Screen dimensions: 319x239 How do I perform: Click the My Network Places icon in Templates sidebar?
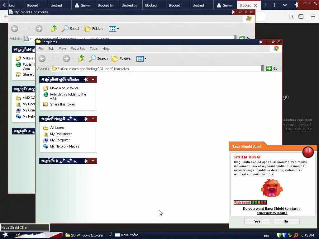coord(46,146)
